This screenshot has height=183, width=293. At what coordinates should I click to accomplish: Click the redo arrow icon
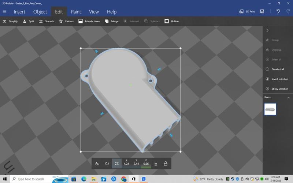tap(288, 11)
